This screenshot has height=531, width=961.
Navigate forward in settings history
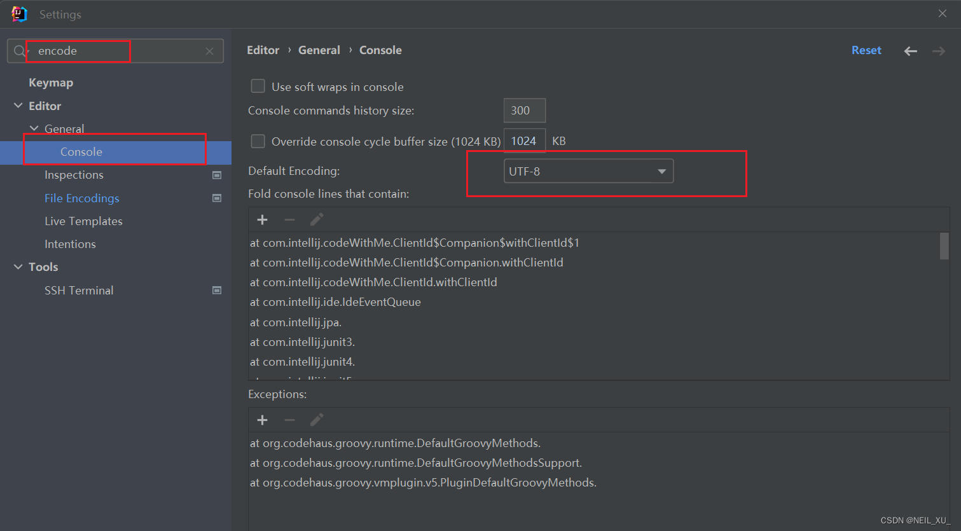pos(939,51)
